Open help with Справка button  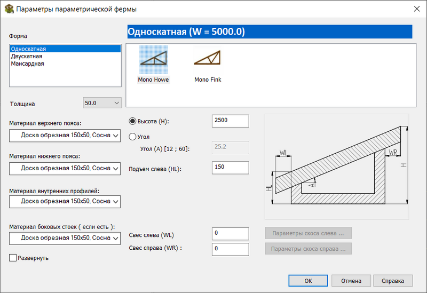point(393,281)
